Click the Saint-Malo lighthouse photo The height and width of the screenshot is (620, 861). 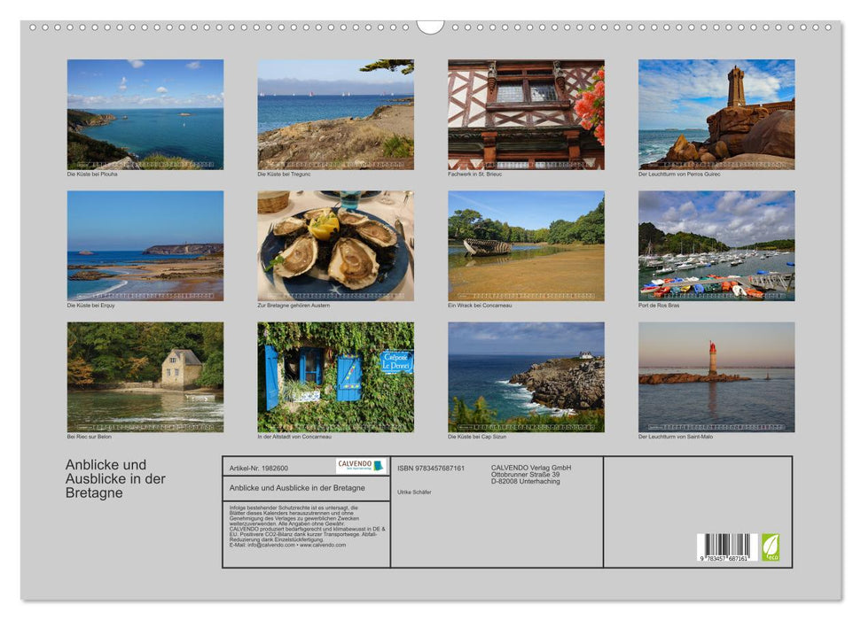(x=716, y=376)
